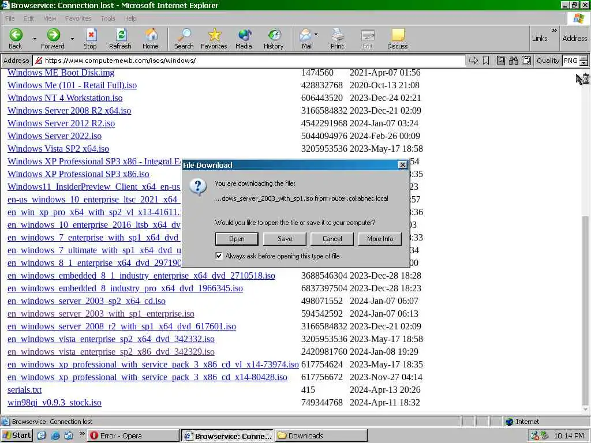Click the network tray icon with red X

click(535, 436)
